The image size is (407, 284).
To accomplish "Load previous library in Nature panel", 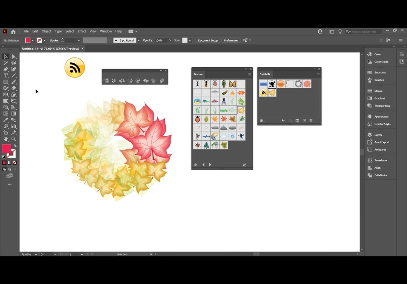I will click(203, 165).
